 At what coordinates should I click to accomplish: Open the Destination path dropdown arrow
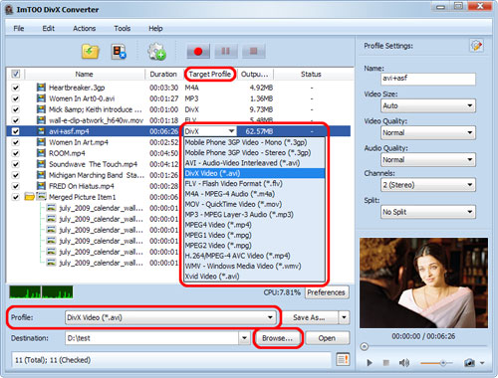point(244,338)
